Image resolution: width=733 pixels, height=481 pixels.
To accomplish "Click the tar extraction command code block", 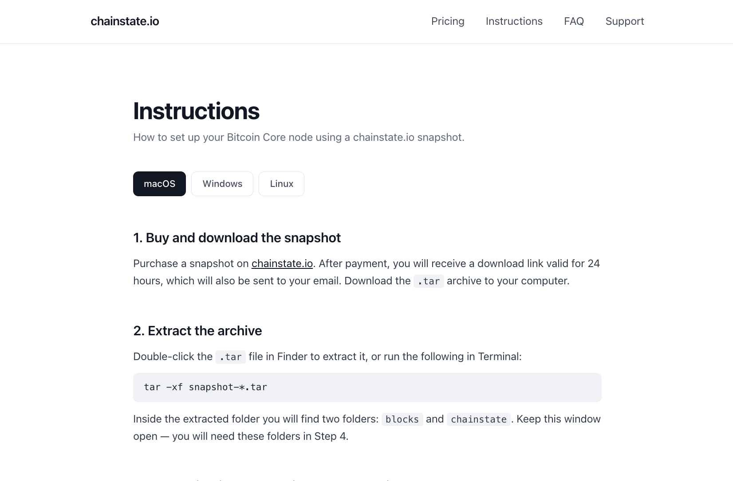I will [367, 387].
